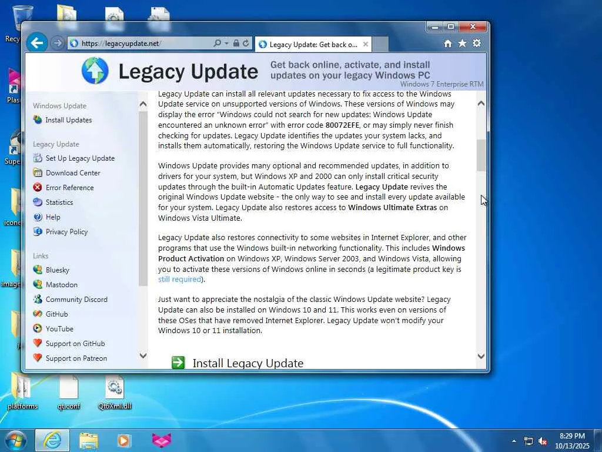
Task: Click sidebar scroll up arrow
Action: tap(143, 104)
